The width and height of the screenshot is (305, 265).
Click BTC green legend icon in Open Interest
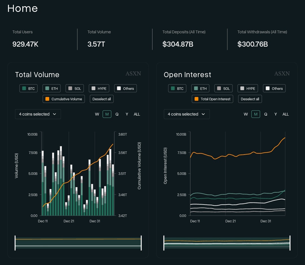(173, 88)
